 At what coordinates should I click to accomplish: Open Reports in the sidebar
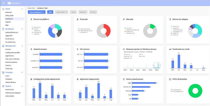click(x=8, y=22)
